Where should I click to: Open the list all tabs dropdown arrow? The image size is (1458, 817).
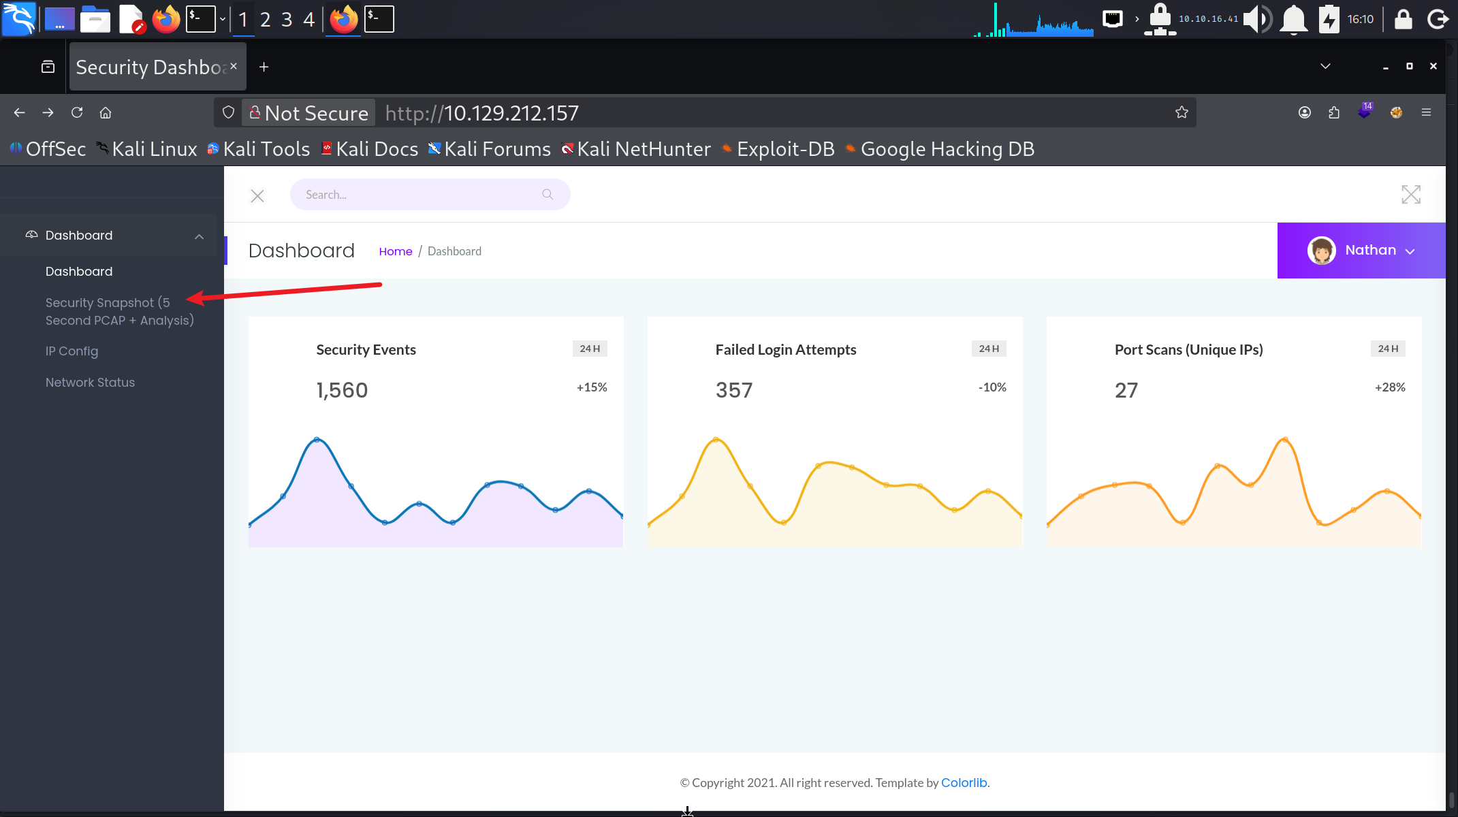point(1325,66)
